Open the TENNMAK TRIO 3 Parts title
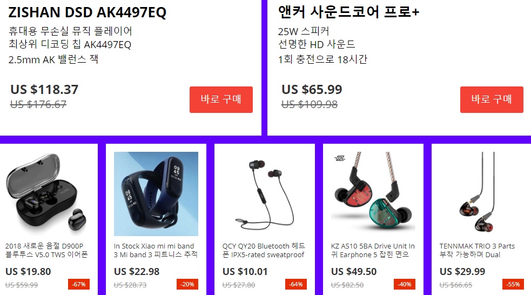Image resolution: width=531 pixels, height=295 pixels. [x=477, y=250]
